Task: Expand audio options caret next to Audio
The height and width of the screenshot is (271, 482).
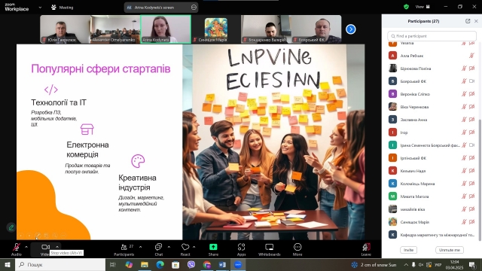Action: point(26,247)
